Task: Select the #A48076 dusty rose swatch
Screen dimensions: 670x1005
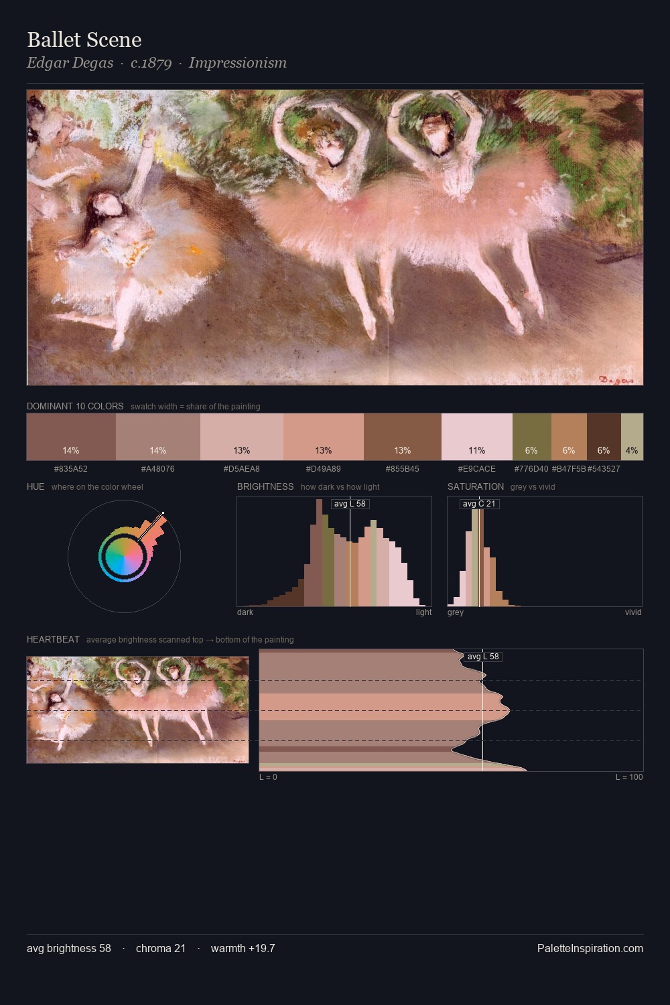Action: point(158,437)
